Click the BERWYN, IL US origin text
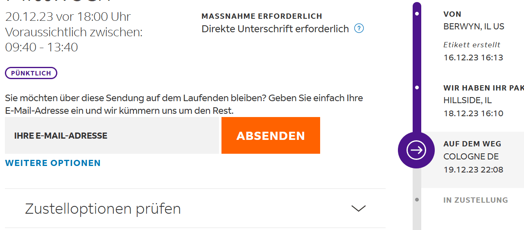 (x=474, y=27)
